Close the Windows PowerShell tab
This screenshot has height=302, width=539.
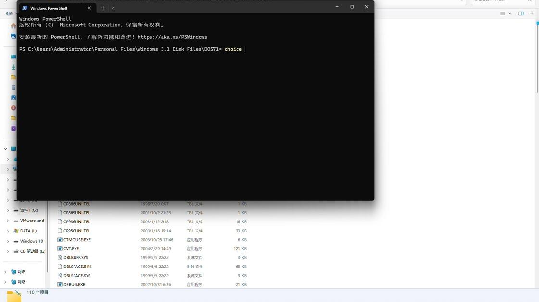pos(89,8)
